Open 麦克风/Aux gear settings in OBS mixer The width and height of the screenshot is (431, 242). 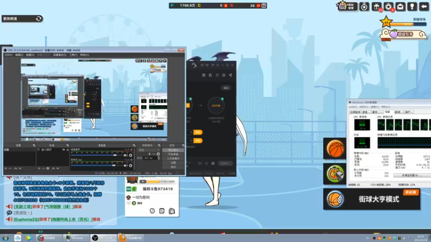click(x=130, y=166)
